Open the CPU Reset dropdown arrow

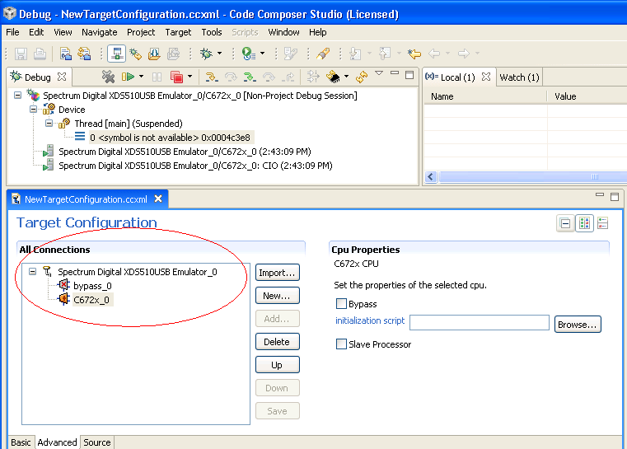(346, 76)
